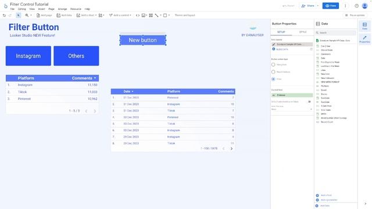Activate the selection mode arrow tool
The width and height of the screenshot is (372, 209).
(x=18, y=15)
